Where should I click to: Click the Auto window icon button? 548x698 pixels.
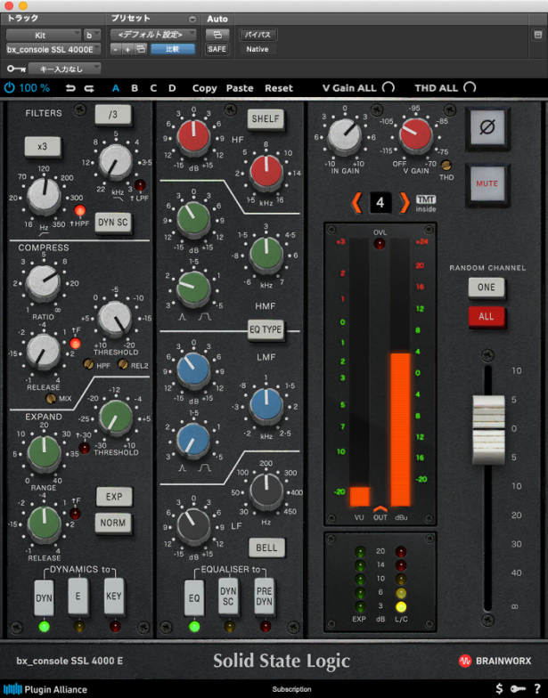pos(217,34)
